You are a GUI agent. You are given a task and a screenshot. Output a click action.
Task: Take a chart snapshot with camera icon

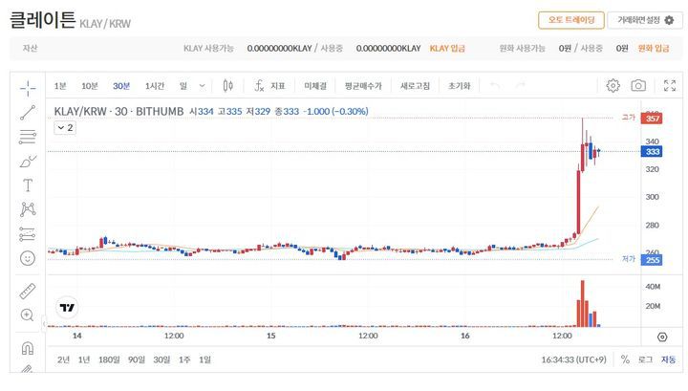pyautogui.click(x=638, y=86)
